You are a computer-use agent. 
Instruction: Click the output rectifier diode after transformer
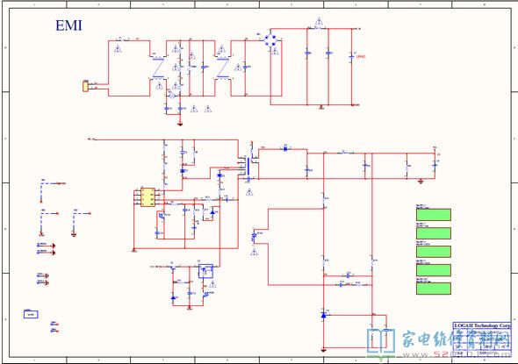285,149
